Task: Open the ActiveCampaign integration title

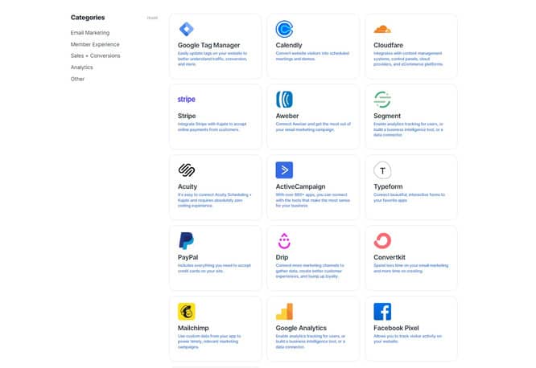Action: pos(300,186)
